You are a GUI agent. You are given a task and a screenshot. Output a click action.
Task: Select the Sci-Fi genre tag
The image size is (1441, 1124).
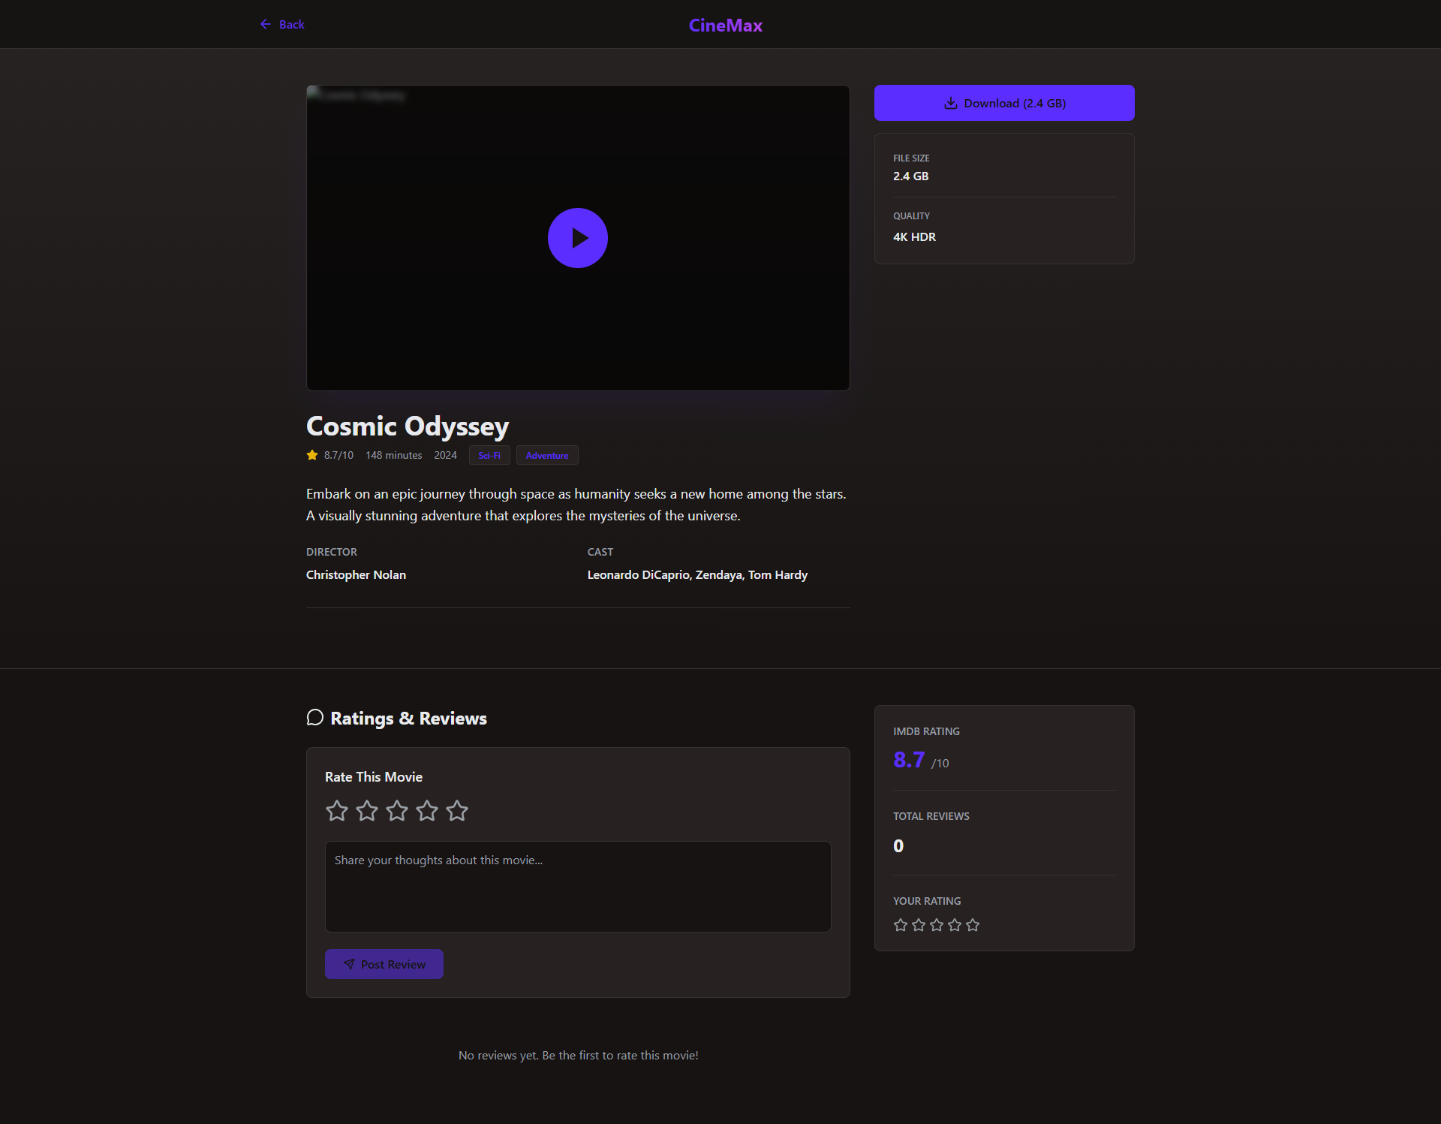pos(489,456)
